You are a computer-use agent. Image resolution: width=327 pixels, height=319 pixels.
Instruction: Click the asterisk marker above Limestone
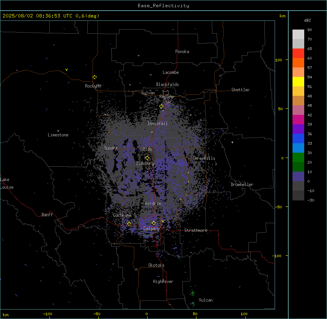[58, 131]
